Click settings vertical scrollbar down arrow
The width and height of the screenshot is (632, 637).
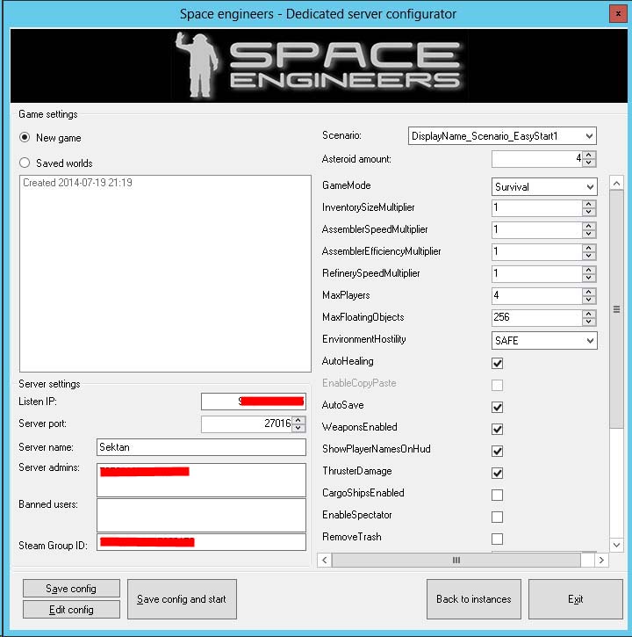616,545
